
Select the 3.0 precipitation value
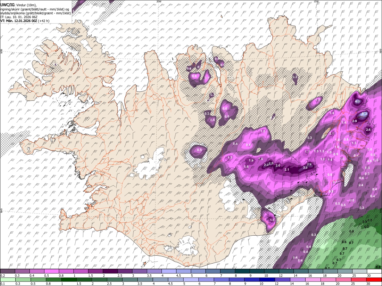(305, 168)
